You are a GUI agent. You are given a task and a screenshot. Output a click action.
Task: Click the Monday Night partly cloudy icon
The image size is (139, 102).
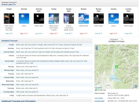point(99,18)
